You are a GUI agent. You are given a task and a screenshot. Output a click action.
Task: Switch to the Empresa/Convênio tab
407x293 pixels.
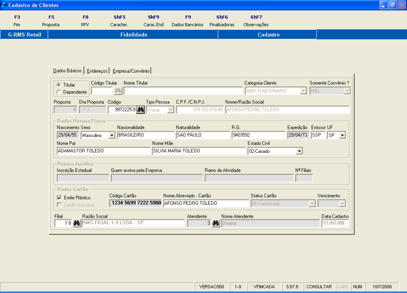click(x=132, y=71)
